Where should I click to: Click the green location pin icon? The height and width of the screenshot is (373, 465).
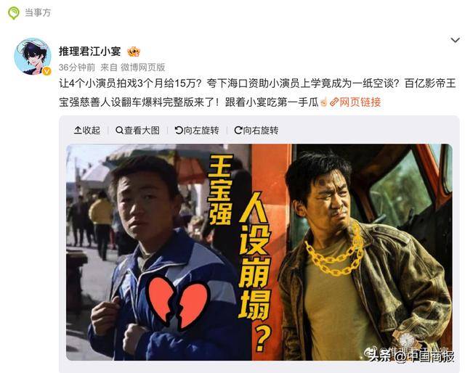click(x=13, y=13)
